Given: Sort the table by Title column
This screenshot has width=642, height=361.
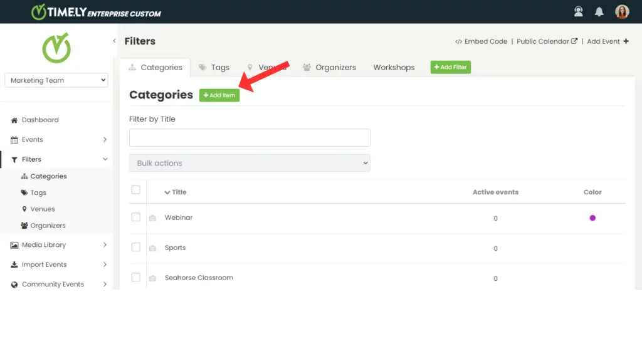Looking at the screenshot, I should coord(176,192).
